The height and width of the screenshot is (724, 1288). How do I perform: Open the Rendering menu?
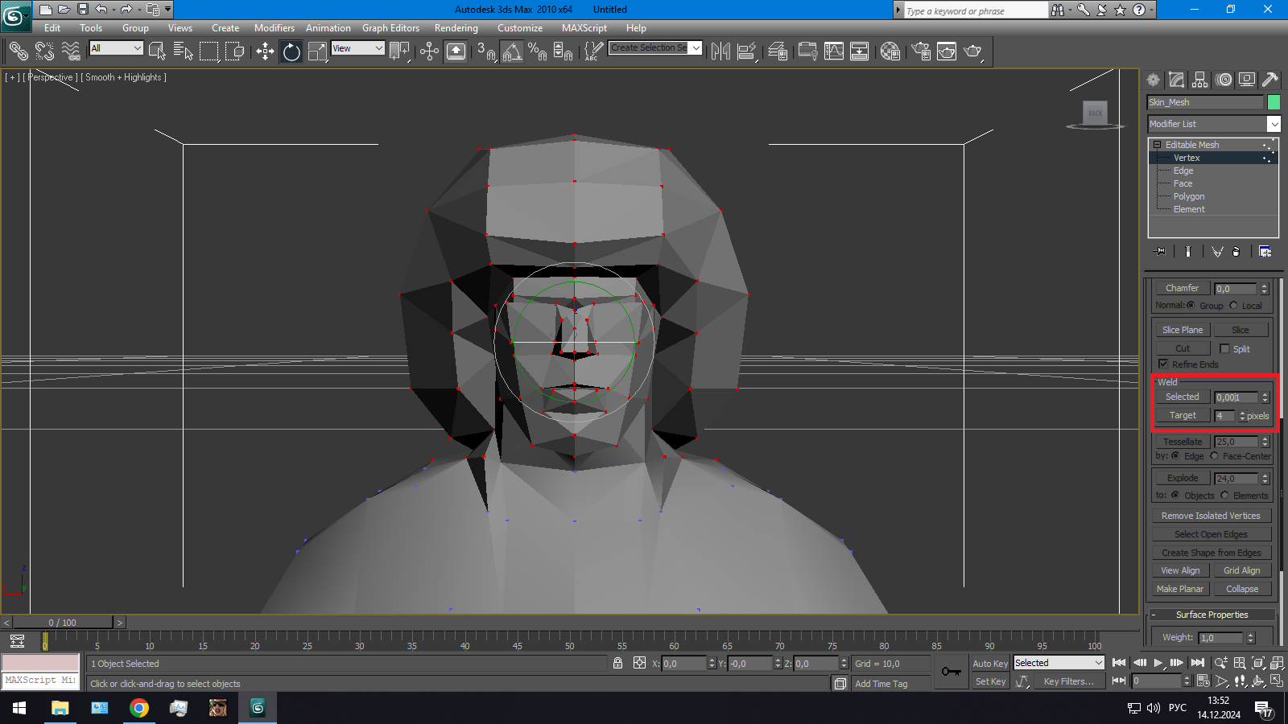[x=456, y=28]
